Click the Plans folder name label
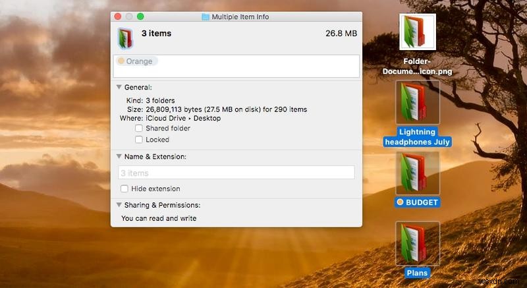 417,273
